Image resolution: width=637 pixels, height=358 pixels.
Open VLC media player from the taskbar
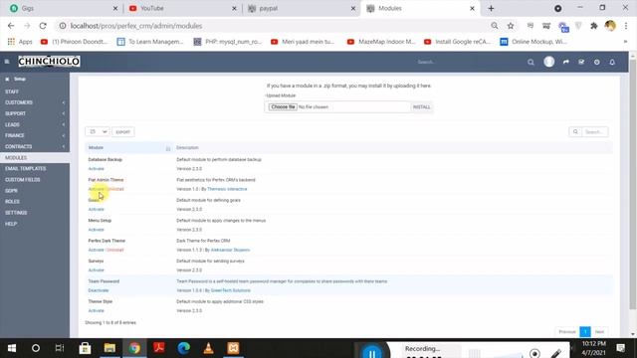(x=208, y=348)
